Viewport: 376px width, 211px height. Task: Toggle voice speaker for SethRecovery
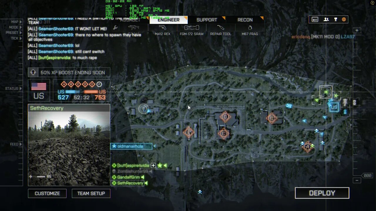[x=146, y=183]
